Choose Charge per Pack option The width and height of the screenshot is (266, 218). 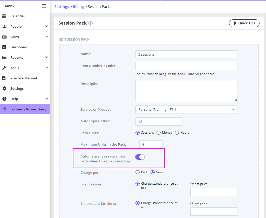(x=137, y=172)
